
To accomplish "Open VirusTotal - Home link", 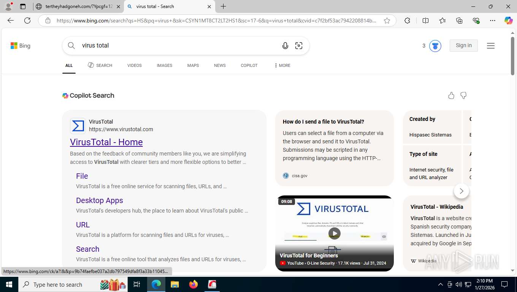I will [106, 142].
